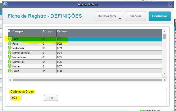Click the horizontal scrollbar left arrow
The width and height of the screenshot is (176, 111).
[10, 80]
